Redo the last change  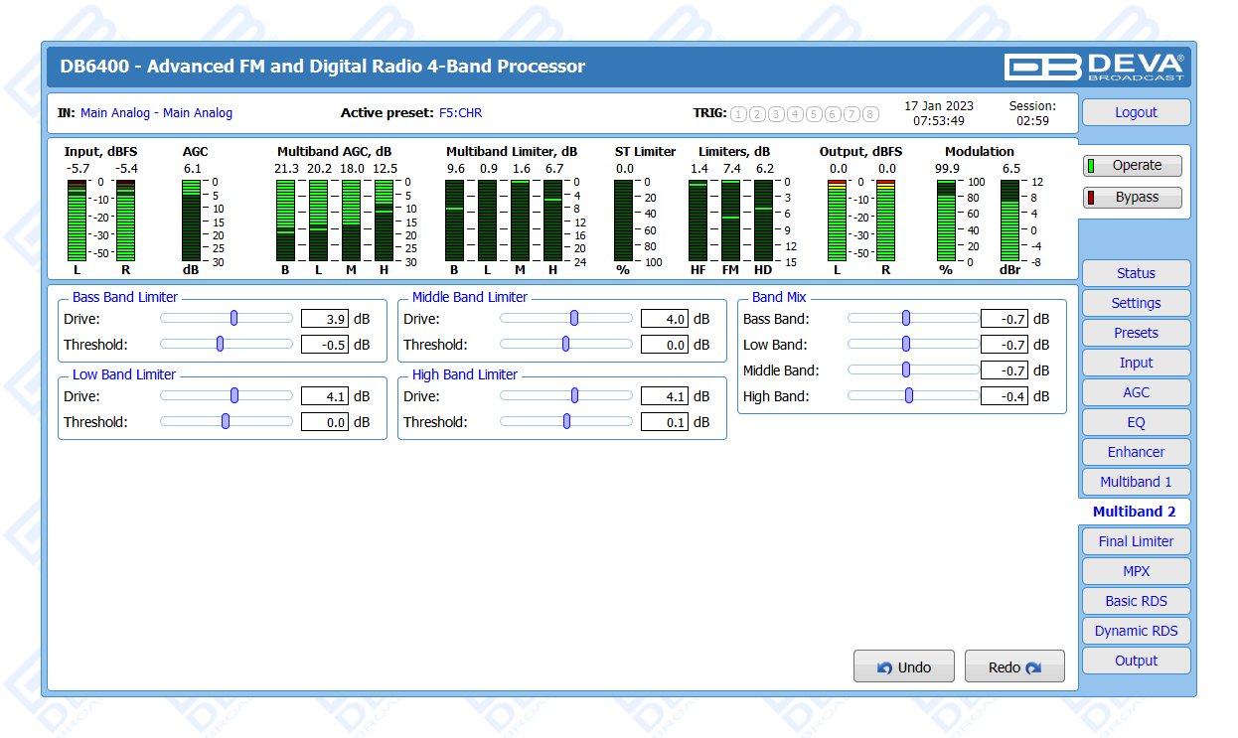[1013, 667]
